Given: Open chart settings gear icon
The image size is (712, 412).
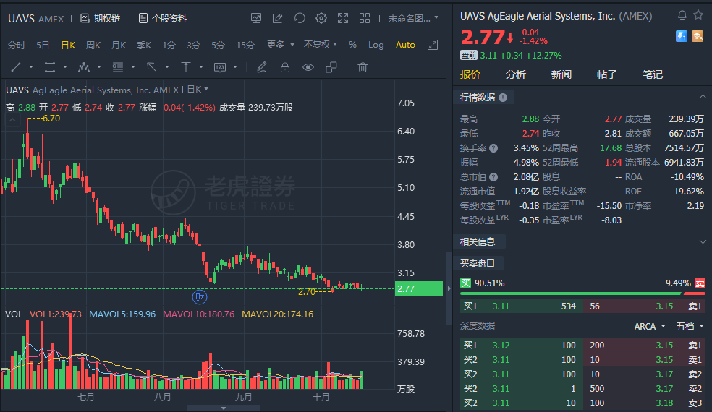Looking at the screenshot, I should pyautogui.click(x=321, y=18).
